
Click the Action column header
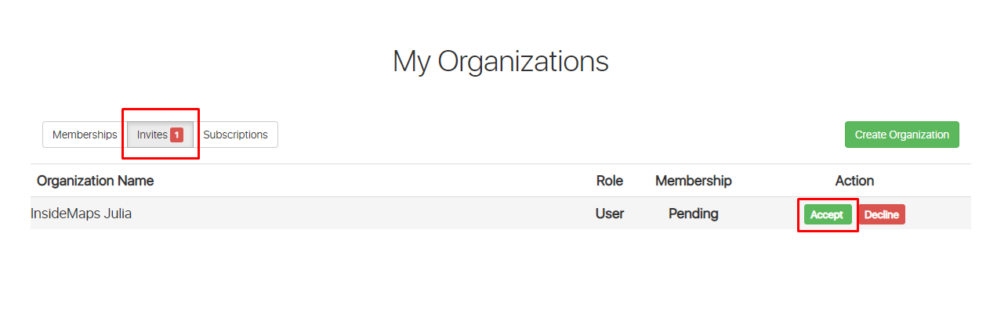tap(854, 181)
